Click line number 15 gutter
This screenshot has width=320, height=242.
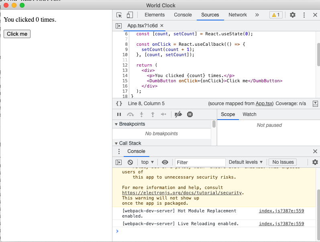(x=125, y=81)
